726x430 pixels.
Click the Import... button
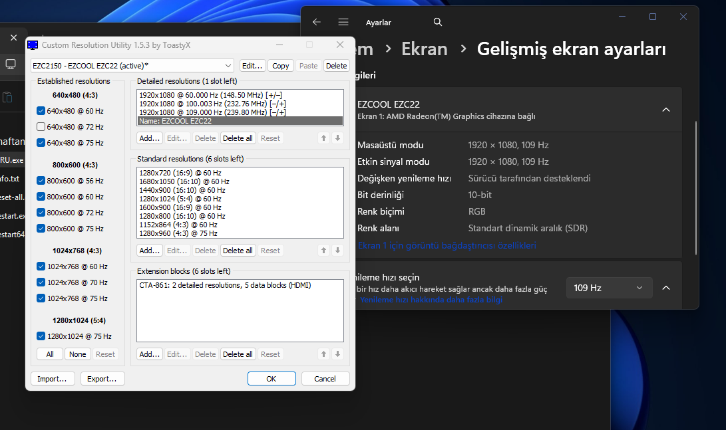click(x=53, y=379)
